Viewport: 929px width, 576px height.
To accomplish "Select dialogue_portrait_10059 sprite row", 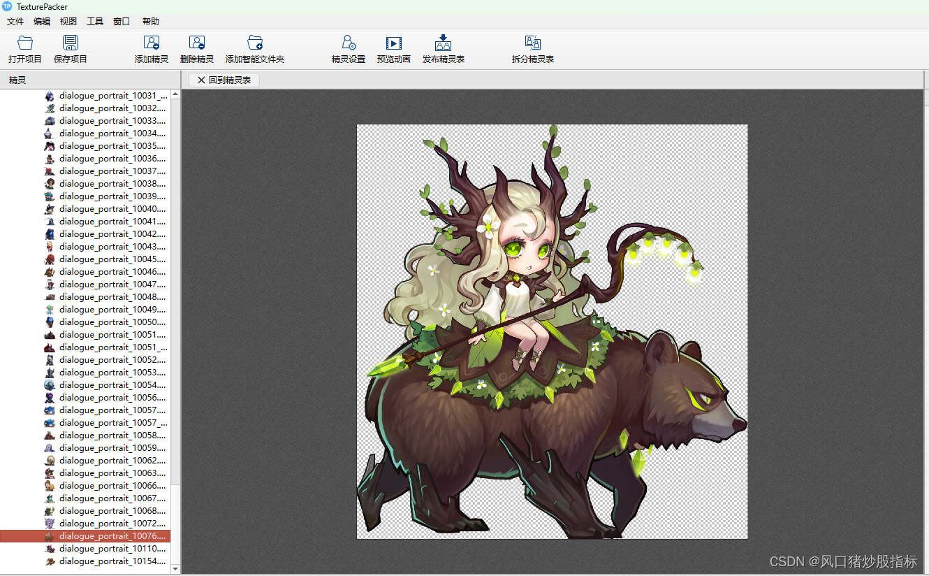I will (85, 448).
